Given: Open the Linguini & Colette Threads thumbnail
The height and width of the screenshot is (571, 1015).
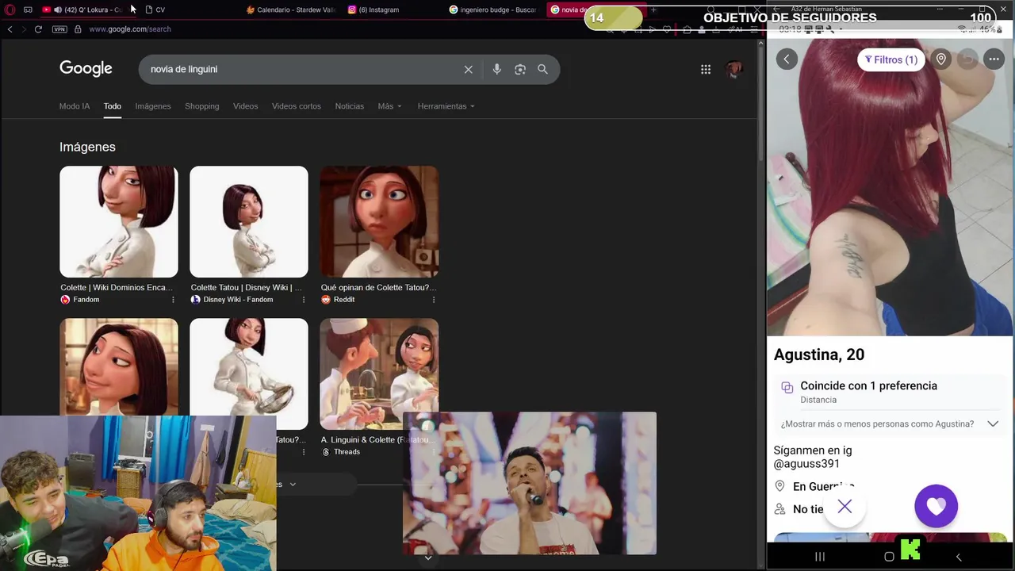Looking at the screenshot, I should (379, 374).
